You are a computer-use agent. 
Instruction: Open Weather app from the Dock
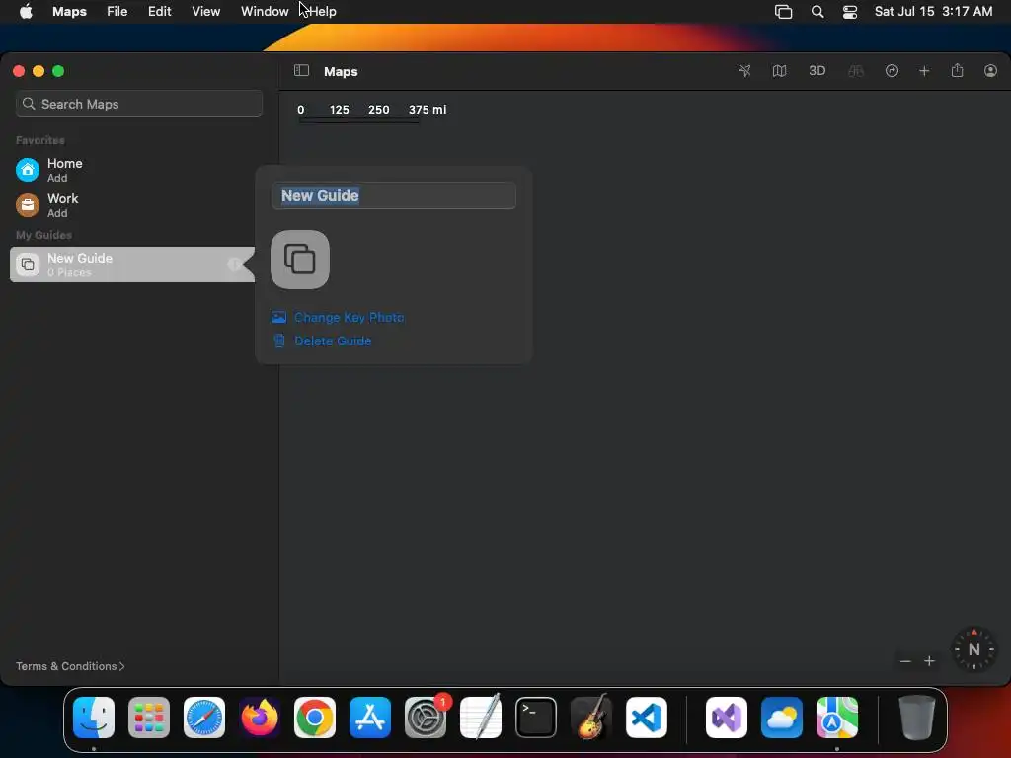coord(782,718)
